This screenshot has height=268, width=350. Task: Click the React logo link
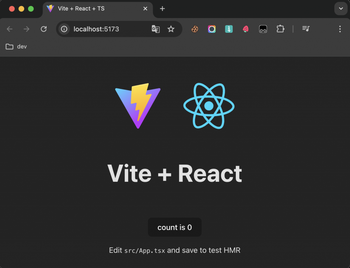point(209,106)
